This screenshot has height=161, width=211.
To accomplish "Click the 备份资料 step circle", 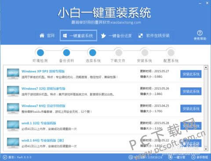I will tap(66, 53).
